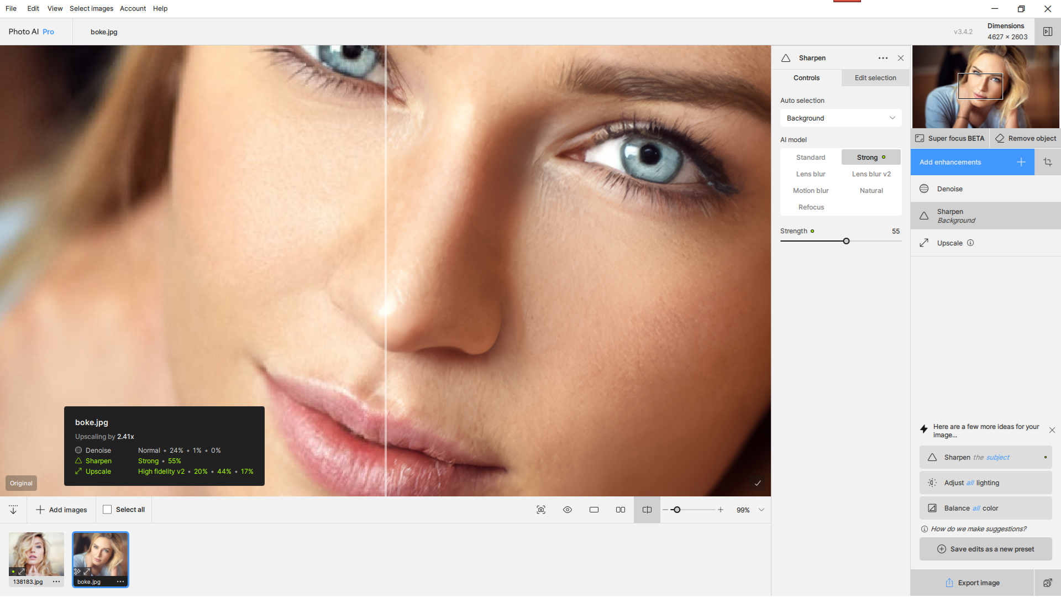Choose the Lens blur v2 AI model
This screenshot has width=1061, height=597.
click(x=871, y=174)
